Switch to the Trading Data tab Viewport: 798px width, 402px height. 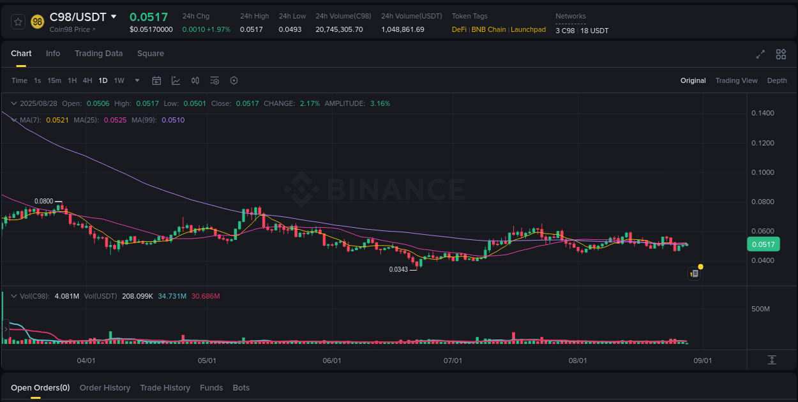point(98,54)
